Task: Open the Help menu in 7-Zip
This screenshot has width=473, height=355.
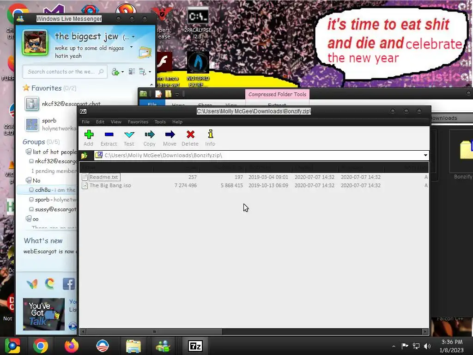Action: tap(177, 122)
